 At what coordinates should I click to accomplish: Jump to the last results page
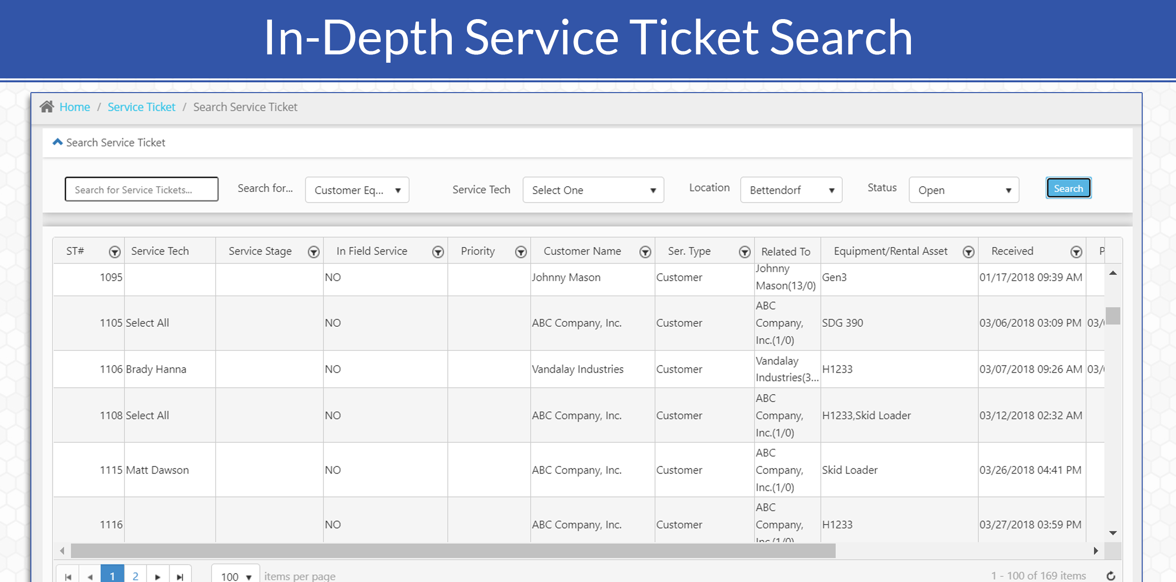[180, 576]
